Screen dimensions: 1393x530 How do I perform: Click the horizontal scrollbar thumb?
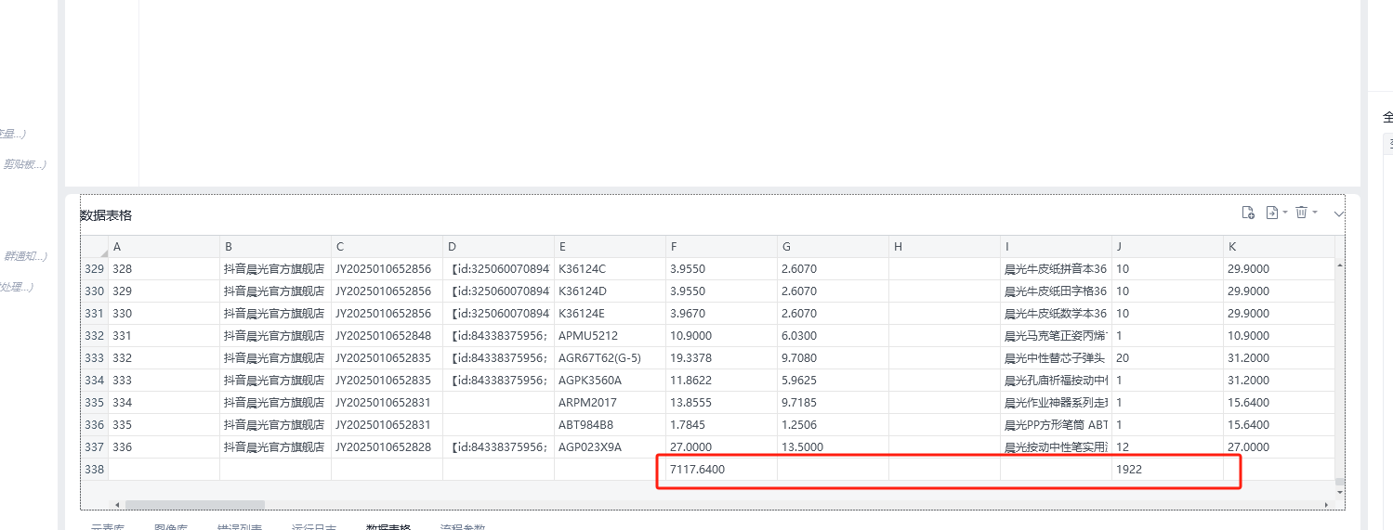(x=195, y=505)
